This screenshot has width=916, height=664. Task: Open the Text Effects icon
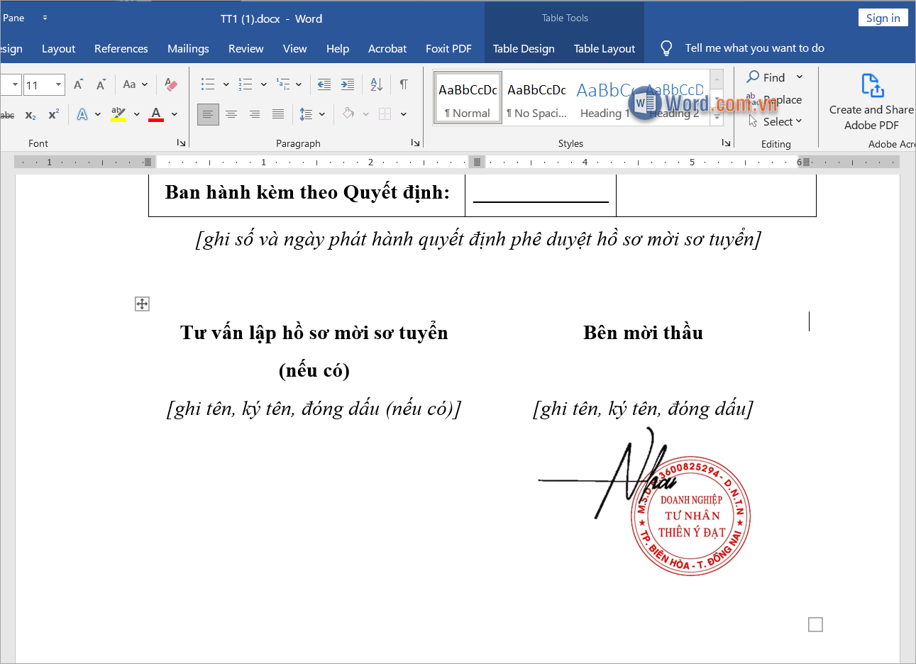[x=83, y=114]
